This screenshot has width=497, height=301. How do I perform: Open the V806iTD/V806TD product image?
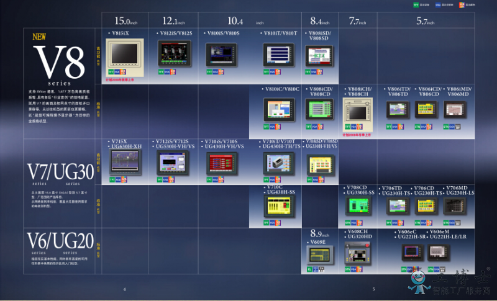pyautogui.click(x=398, y=109)
